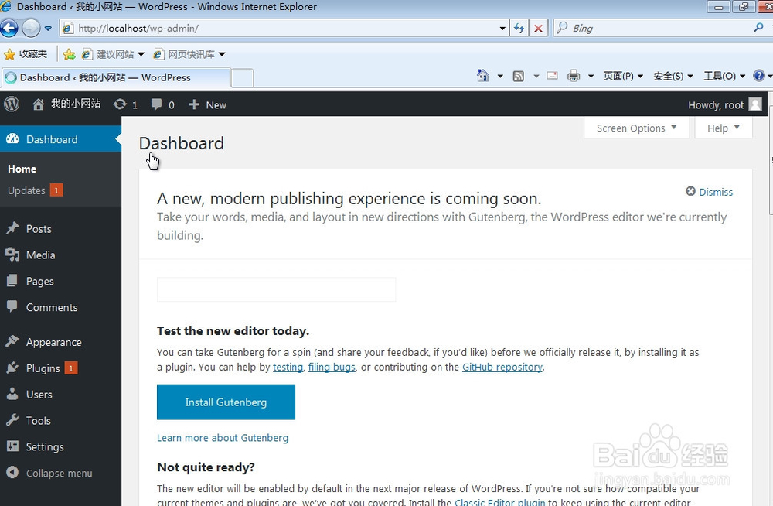Add to favorites bar star icon

click(x=69, y=54)
